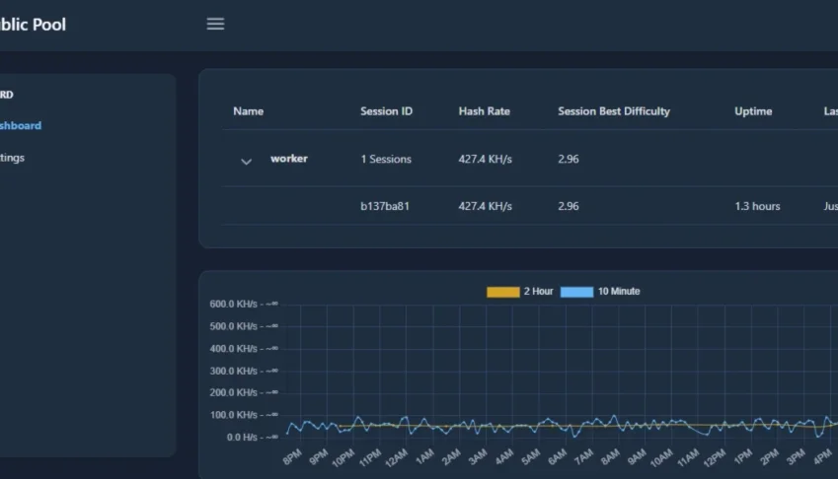The width and height of the screenshot is (838, 479).
Task: Click the Public Pool logo title
Action: tap(33, 25)
